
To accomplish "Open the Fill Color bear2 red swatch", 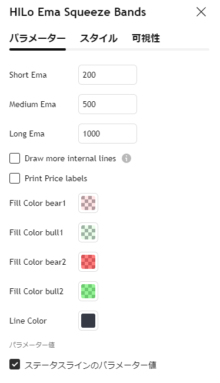I will click(x=88, y=262).
